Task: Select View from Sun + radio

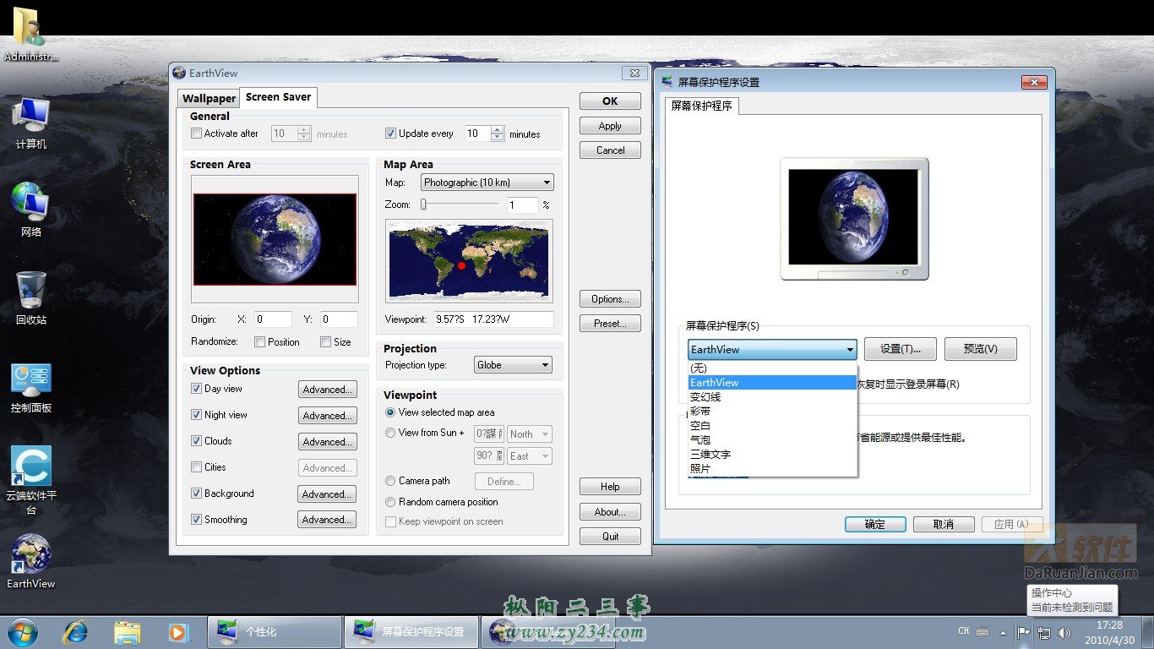Action: pos(390,433)
